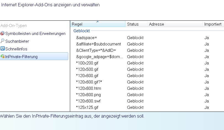The height and width of the screenshot is (130, 224).
Task: Click the Symbolleisten und Erweiterungen gear icon
Action: 2,34
